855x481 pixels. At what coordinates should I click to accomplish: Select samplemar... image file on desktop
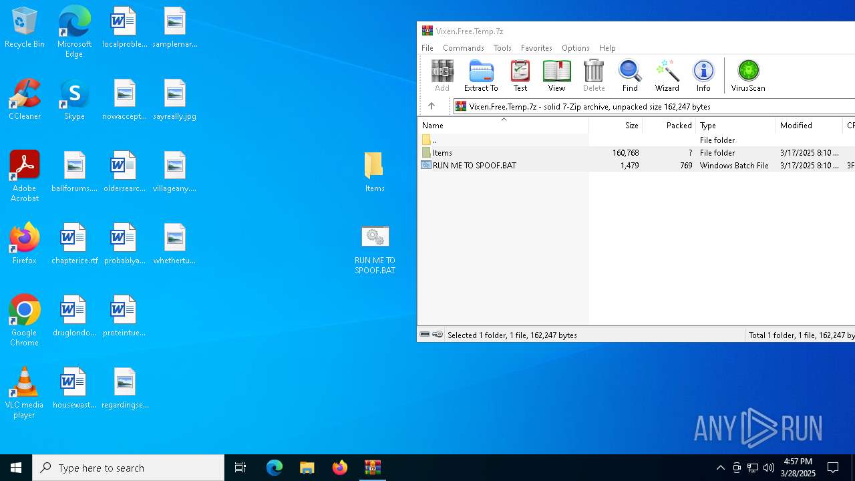[x=174, y=28]
